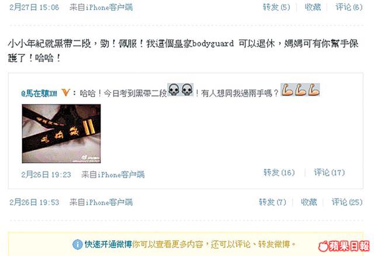Viewport: 374px width, 256px height.
Task: Click the first flexed arm emoji
Action: (x=287, y=90)
